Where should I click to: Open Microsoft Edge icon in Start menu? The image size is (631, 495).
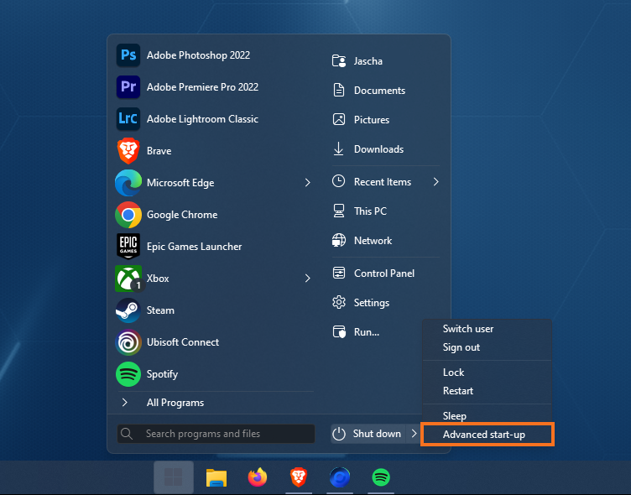tap(128, 183)
